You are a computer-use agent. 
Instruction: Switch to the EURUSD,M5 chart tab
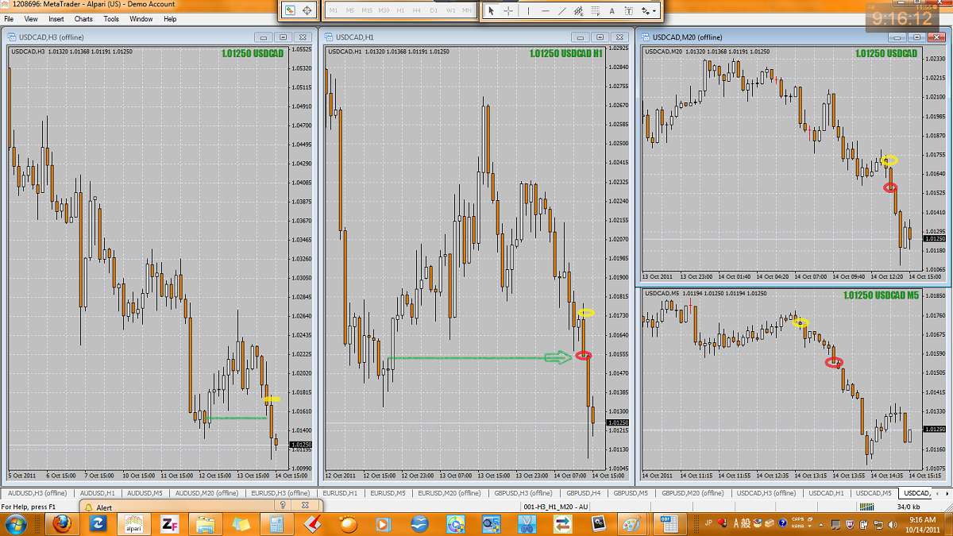coord(389,493)
